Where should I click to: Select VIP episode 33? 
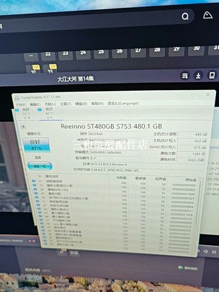tap(50, 69)
